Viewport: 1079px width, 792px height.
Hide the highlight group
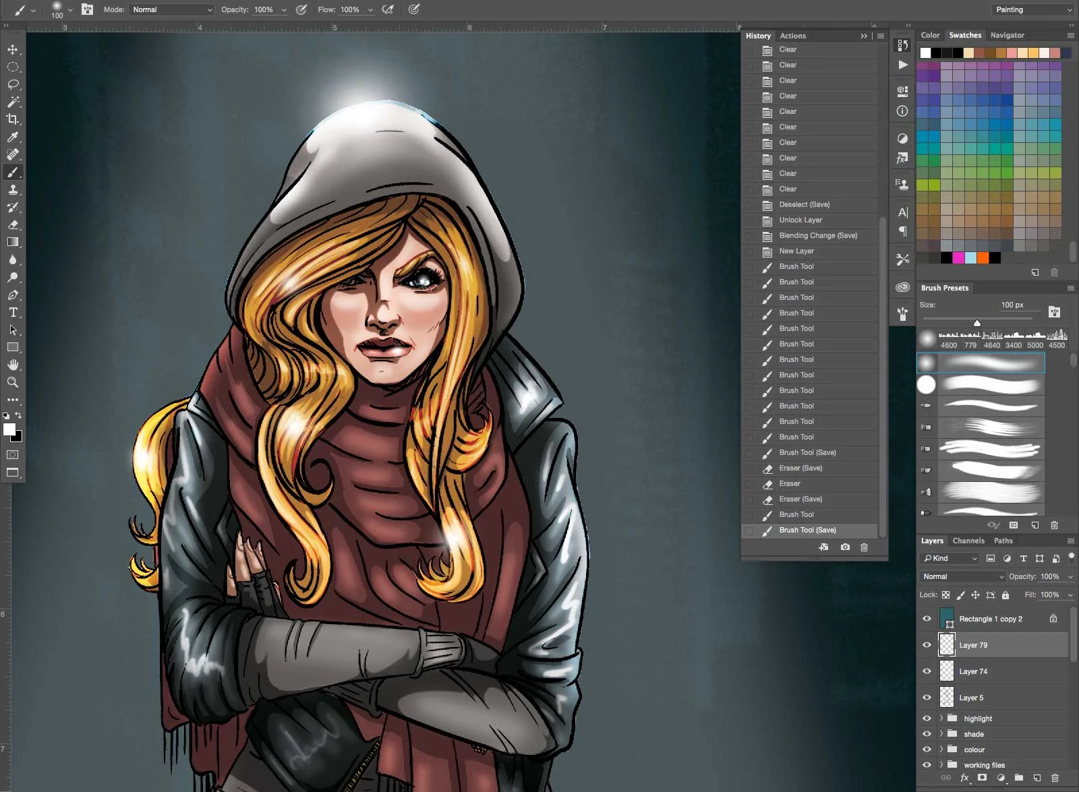pyautogui.click(x=927, y=719)
